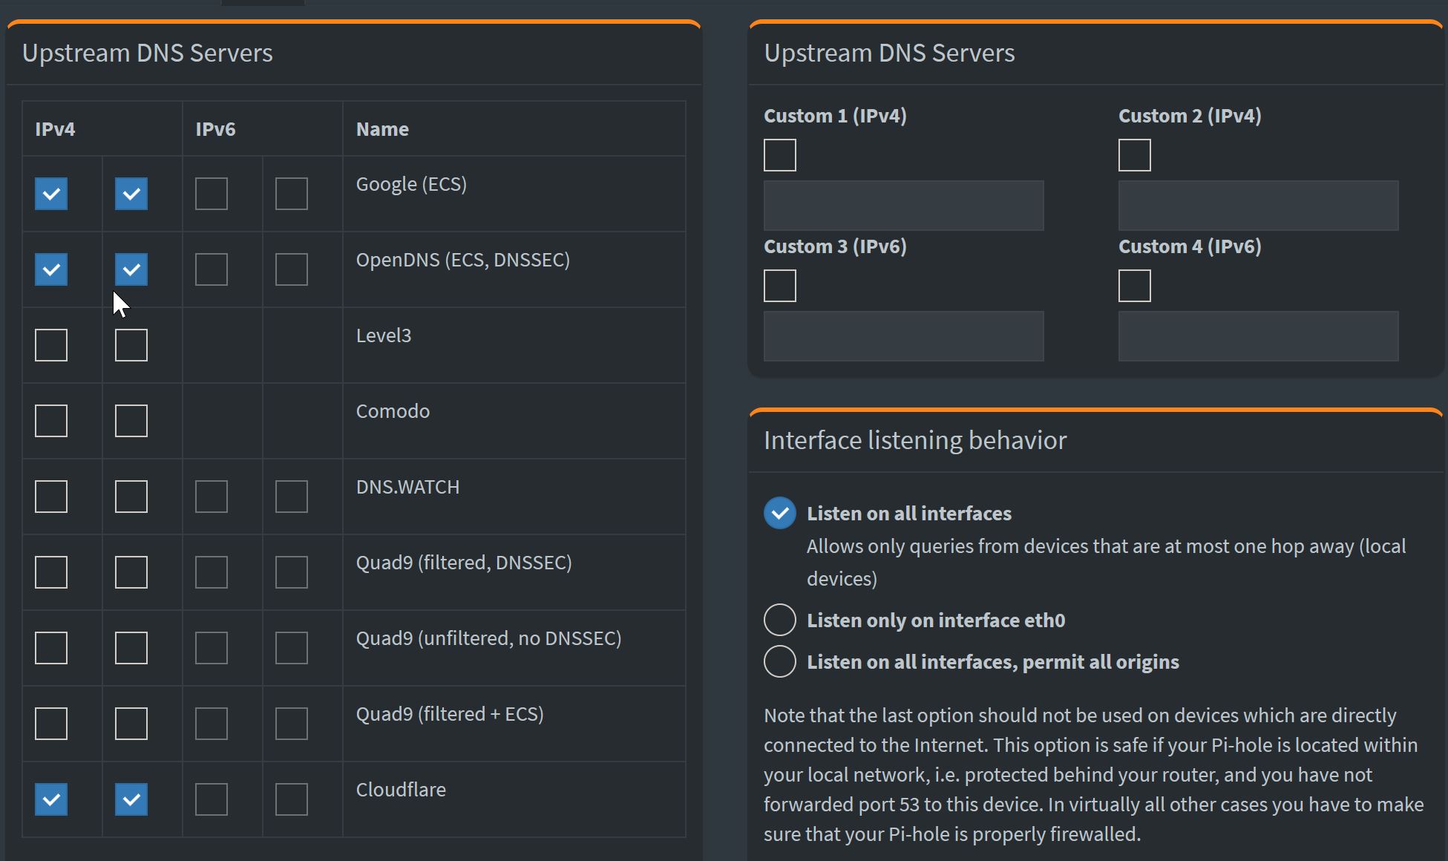Enable the Custom 2 (IPv4) checkbox

[x=1135, y=155]
